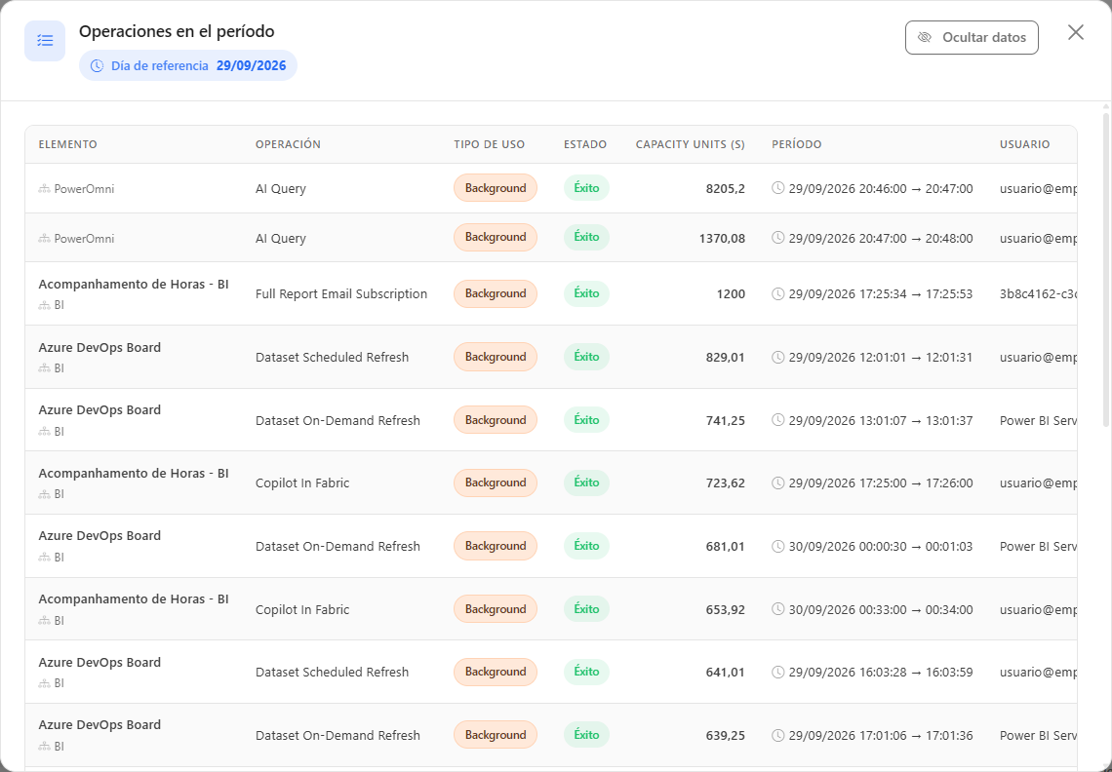This screenshot has height=772, width=1112.
Task: Toggle the Ocultar datos button
Action: (972, 38)
